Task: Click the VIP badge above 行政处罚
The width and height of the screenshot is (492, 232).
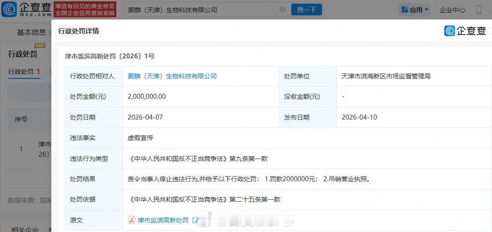Action: pos(40,46)
